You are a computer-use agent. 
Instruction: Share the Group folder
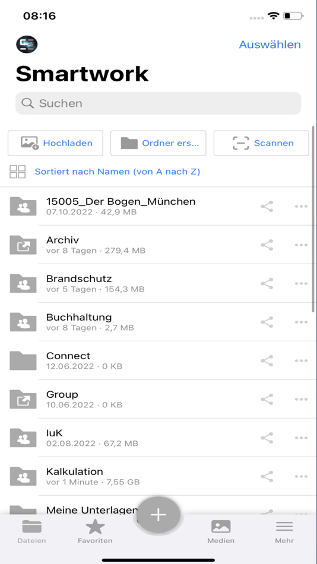[x=267, y=400]
